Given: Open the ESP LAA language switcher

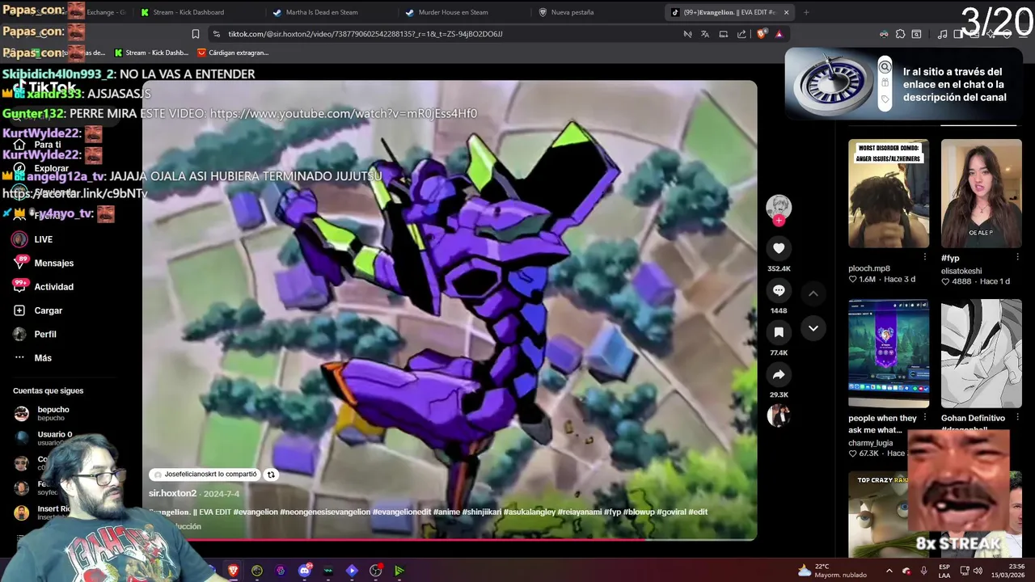Looking at the screenshot, I should pos(944,571).
